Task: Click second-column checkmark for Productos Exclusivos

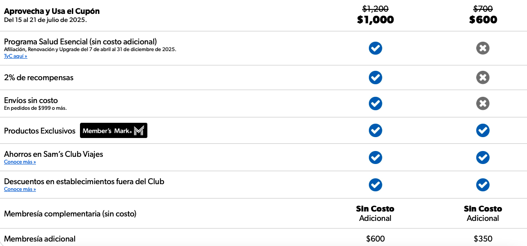Action: click(483, 130)
